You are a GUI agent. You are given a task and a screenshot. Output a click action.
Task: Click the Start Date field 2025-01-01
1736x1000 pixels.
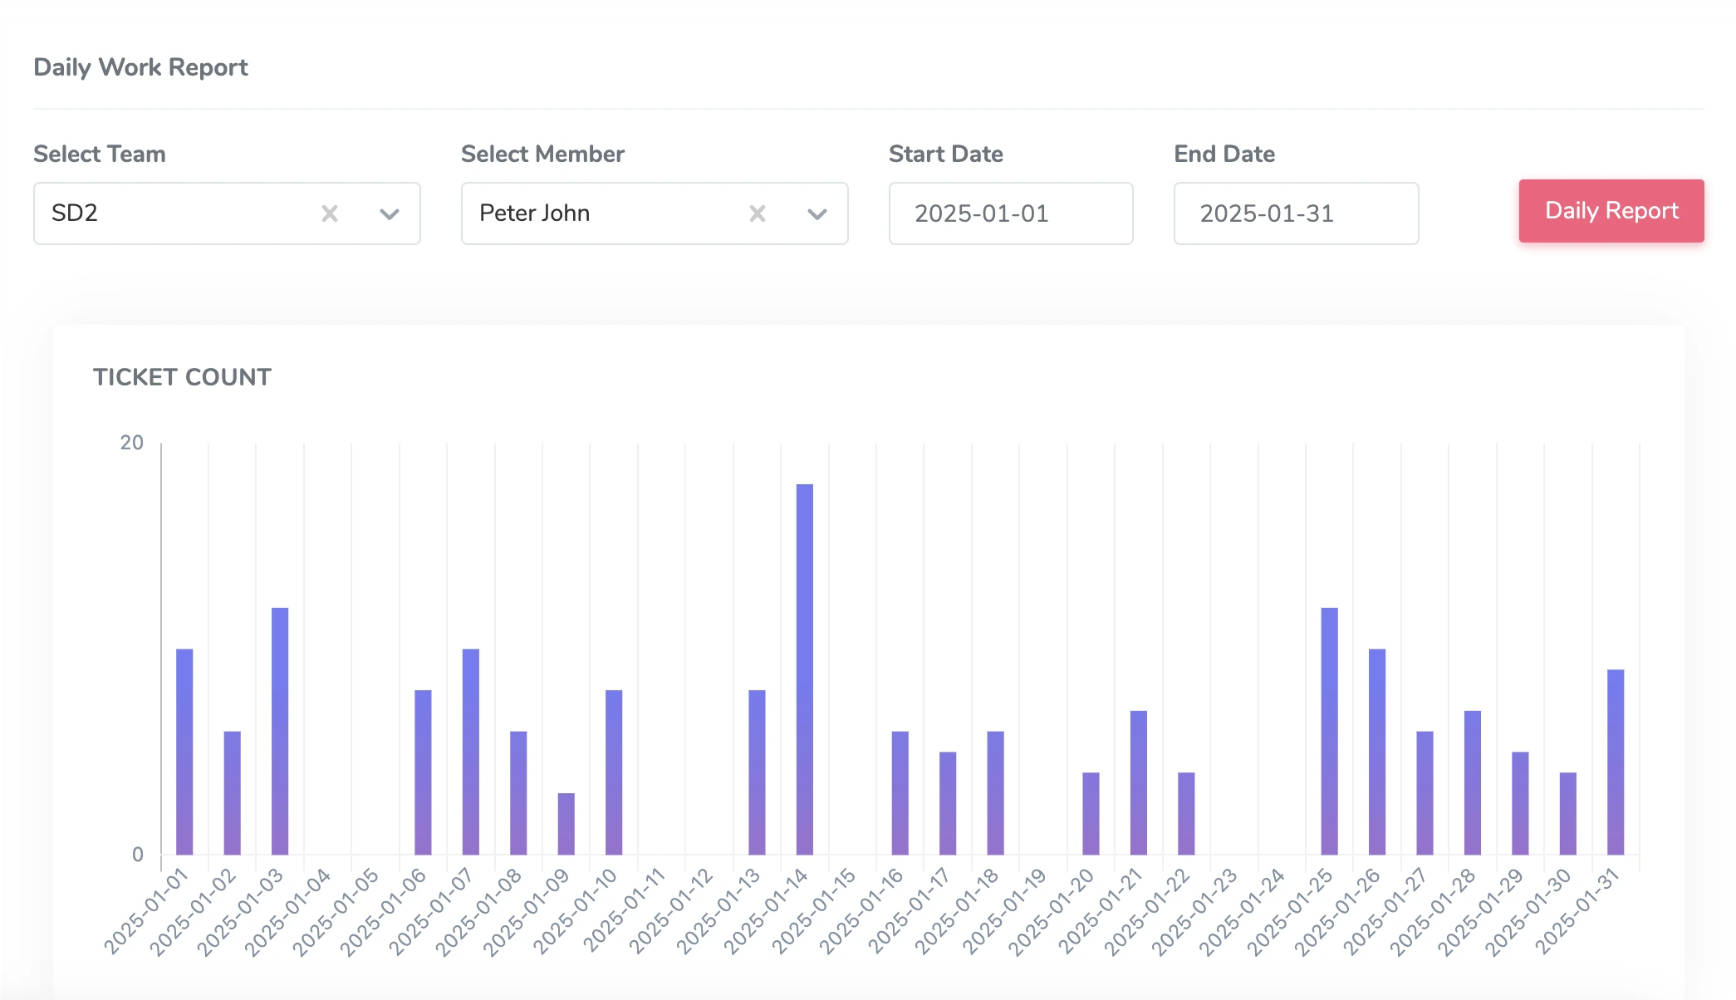coord(1011,213)
